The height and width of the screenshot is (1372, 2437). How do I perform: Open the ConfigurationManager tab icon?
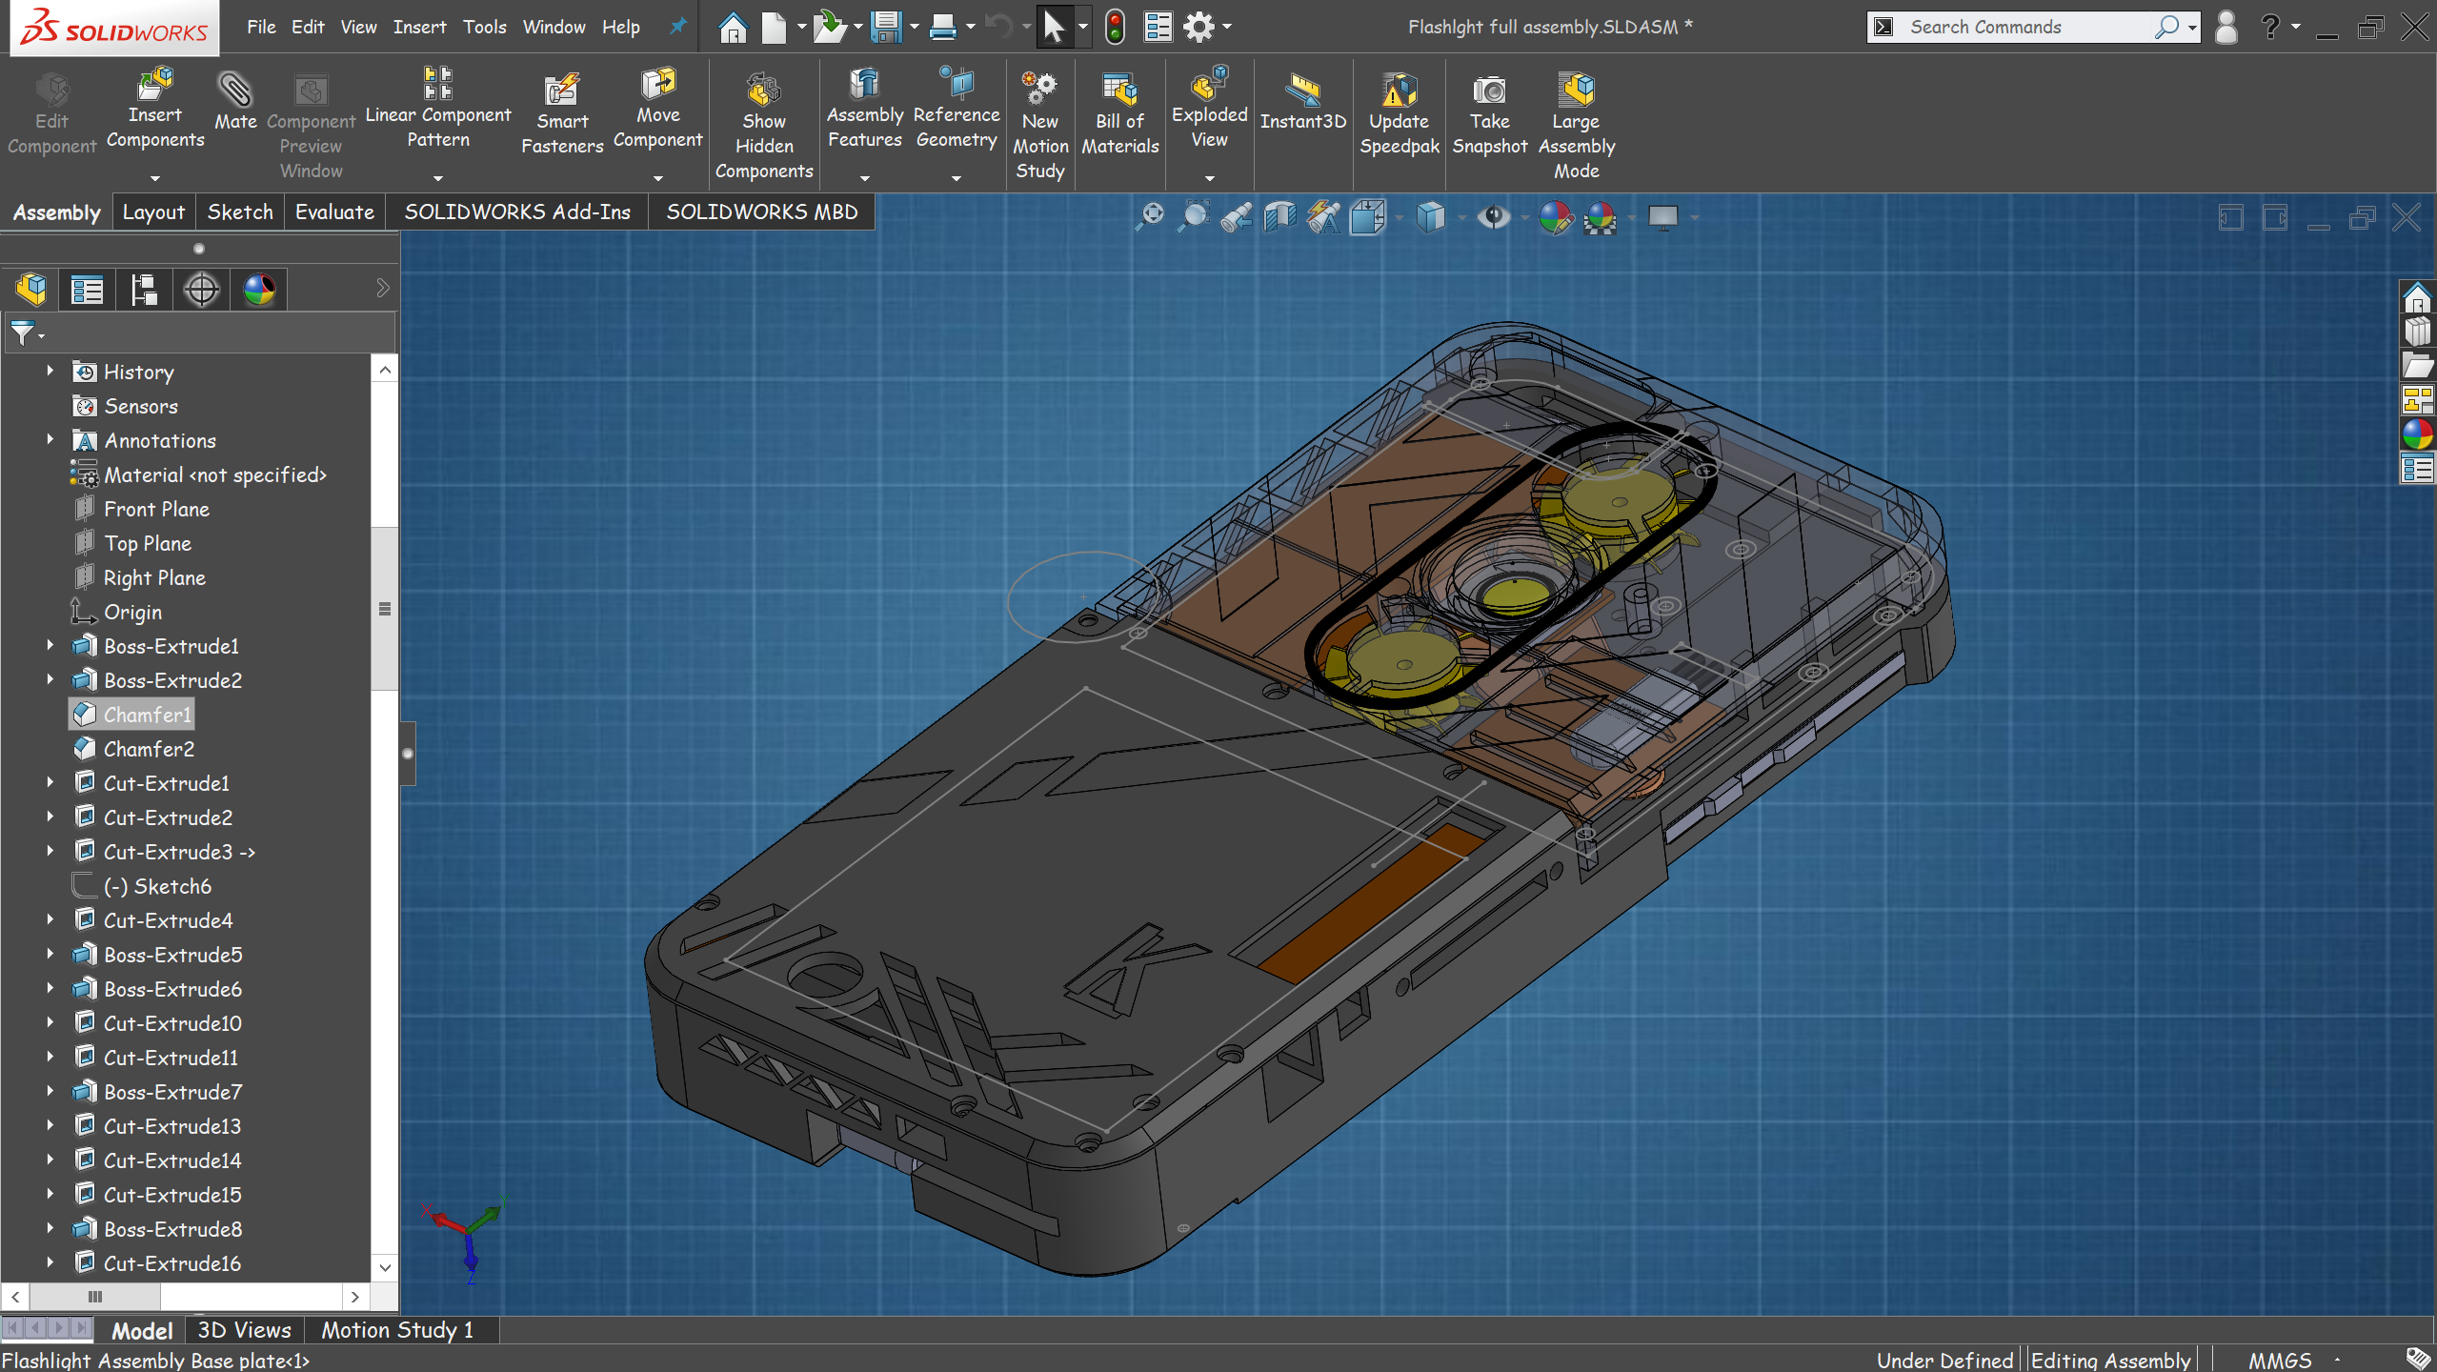(x=145, y=289)
